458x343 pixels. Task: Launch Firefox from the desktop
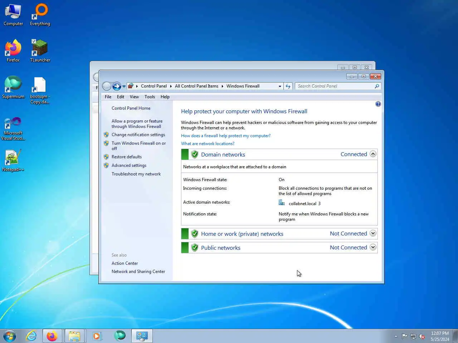13,51
